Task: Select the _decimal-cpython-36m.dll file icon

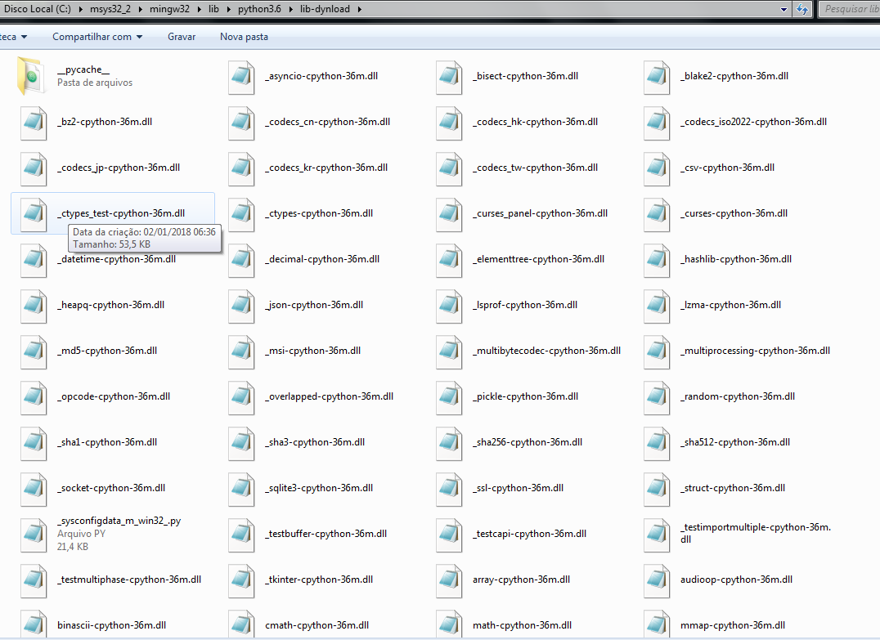Action: coord(241,260)
